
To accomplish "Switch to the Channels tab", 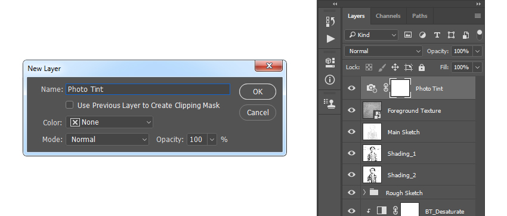I will (x=388, y=16).
